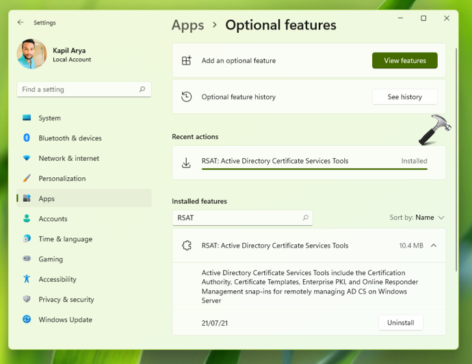The image size is (472, 364).
Task: Open Gaming settings from sidebar
Action: coord(51,259)
